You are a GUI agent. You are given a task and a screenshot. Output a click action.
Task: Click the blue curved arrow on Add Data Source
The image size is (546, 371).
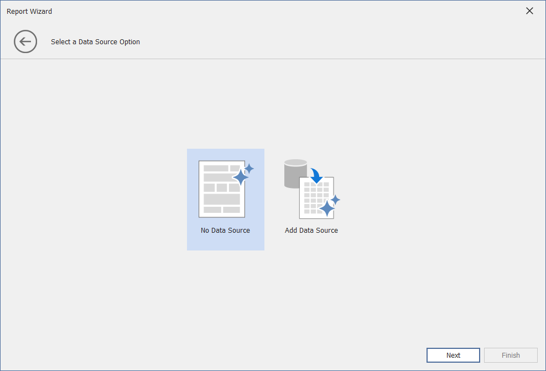pos(317,175)
